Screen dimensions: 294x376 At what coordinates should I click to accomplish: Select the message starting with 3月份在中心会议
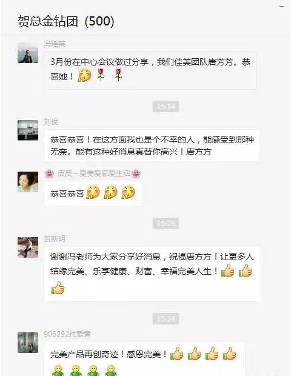click(x=150, y=70)
